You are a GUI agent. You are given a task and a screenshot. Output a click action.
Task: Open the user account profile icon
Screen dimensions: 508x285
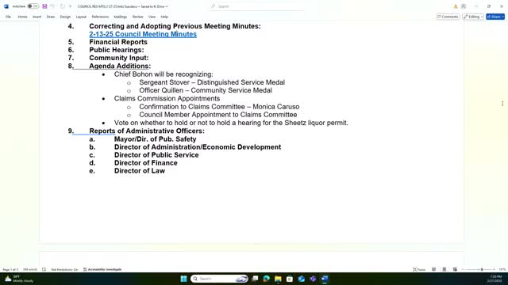[x=464, y=6]
